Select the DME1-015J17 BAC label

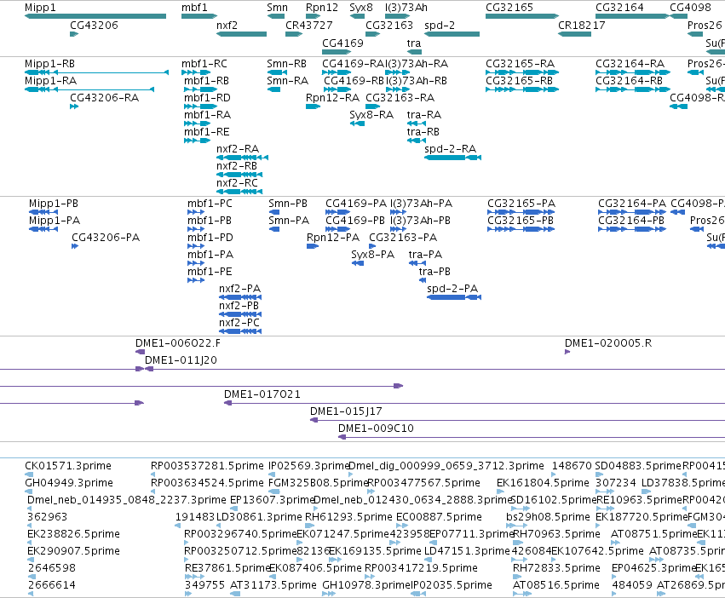[x=346, y=411]
